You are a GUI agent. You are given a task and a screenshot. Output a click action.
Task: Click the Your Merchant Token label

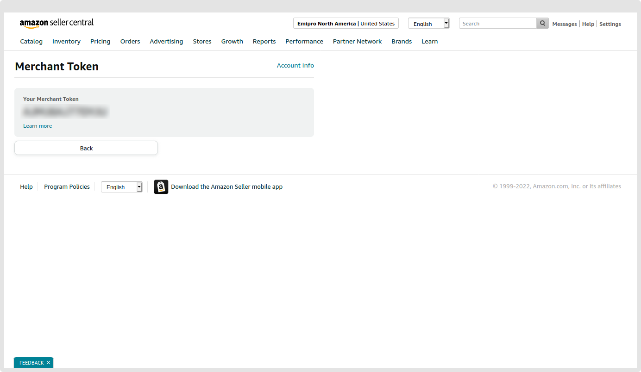51,99
